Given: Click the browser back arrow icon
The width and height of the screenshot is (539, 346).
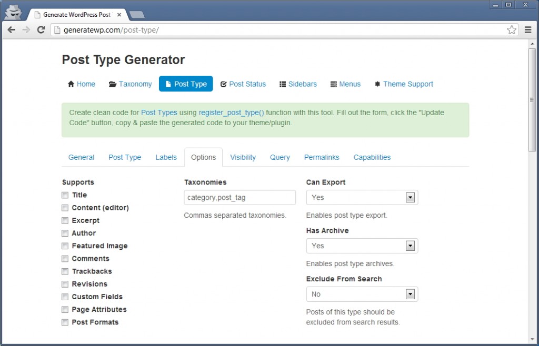Looking at the screenshot, I should click(x=11, y=30).
